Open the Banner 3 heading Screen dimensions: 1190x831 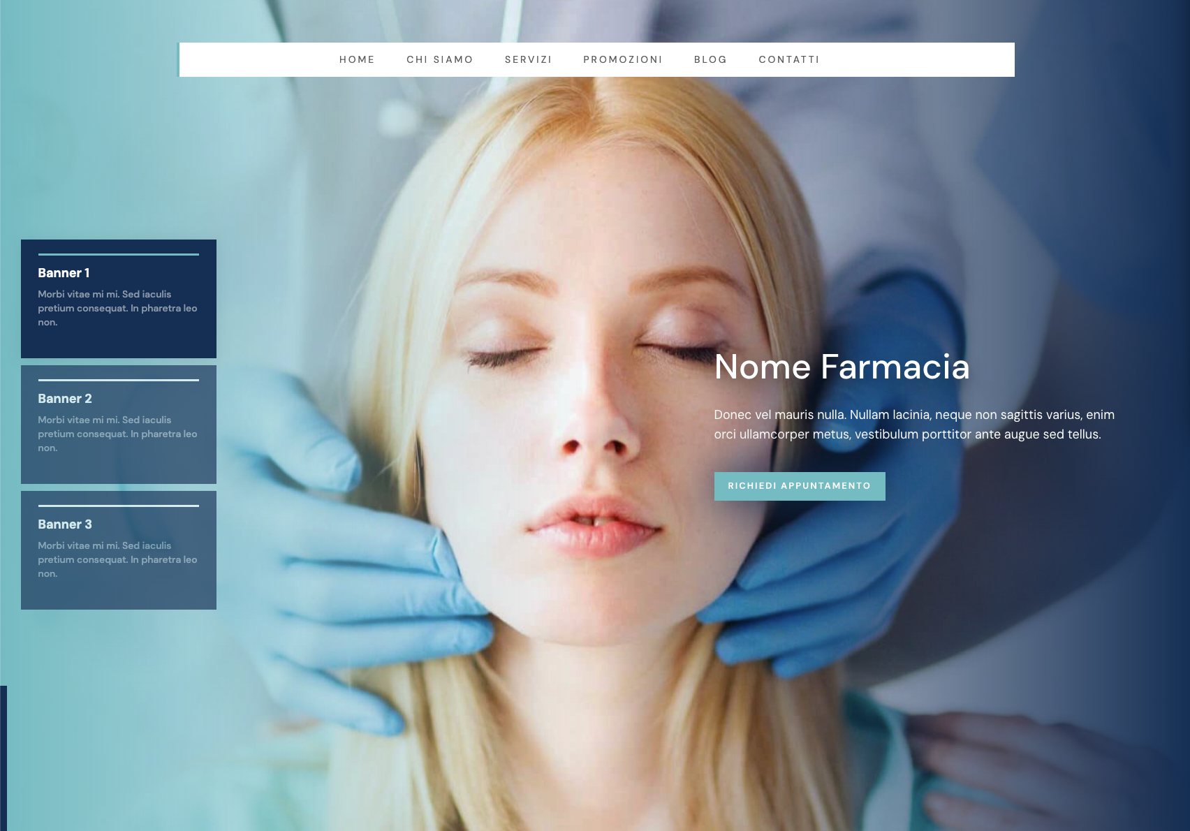point(65,524)
